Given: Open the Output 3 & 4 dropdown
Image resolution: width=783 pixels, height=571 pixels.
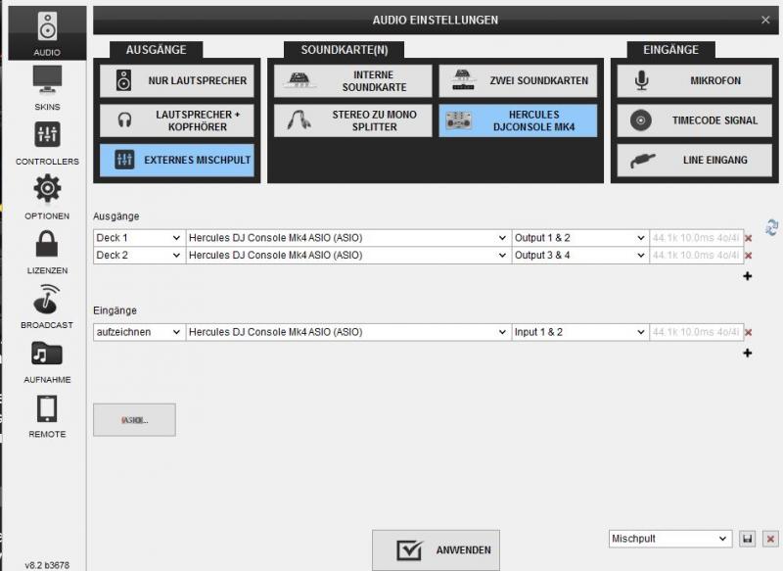Looking at the screenshot, I should (579, 256).
